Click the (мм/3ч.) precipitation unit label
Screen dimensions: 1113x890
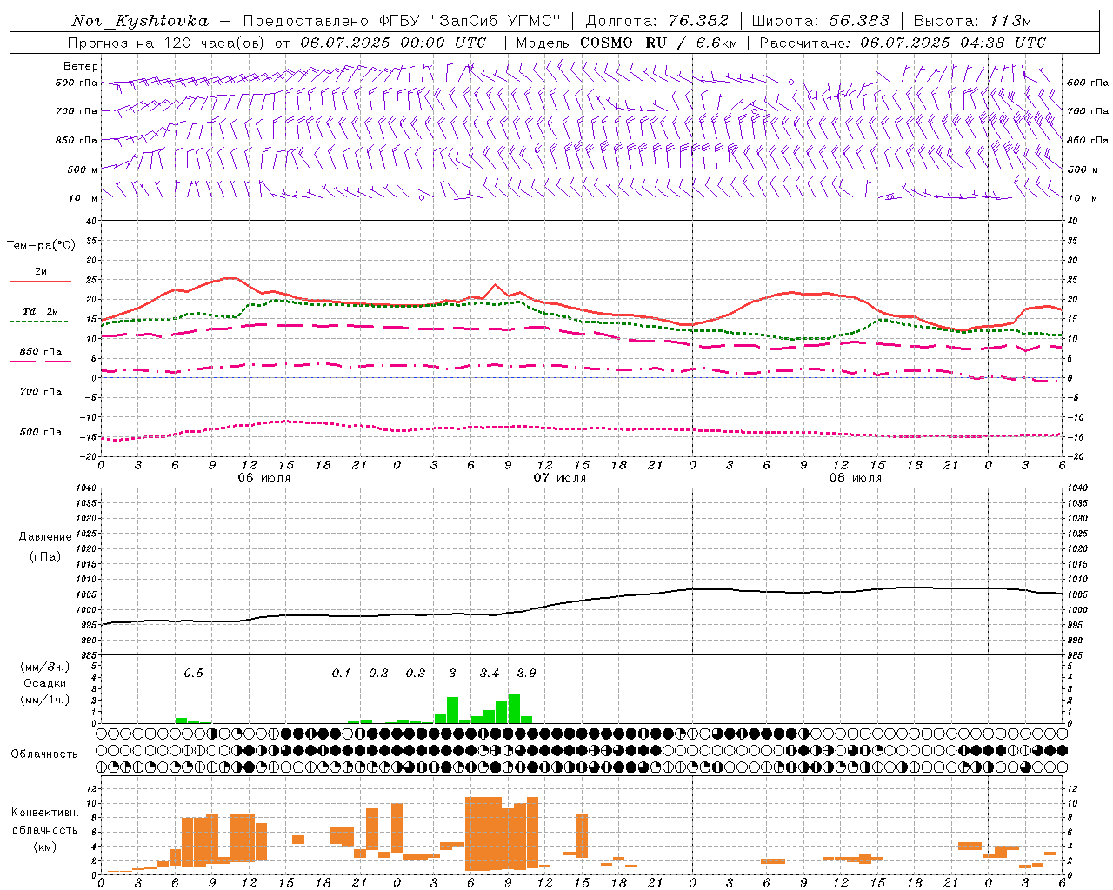(x=45, y=667)
